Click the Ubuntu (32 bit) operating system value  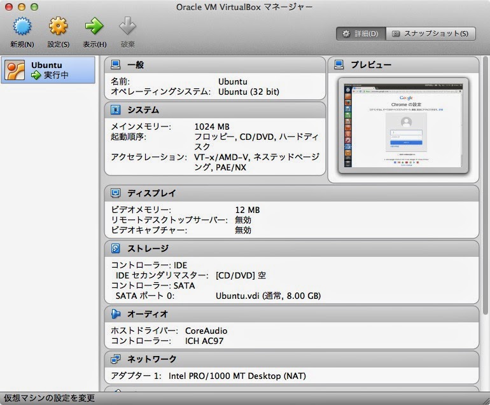point(249,92)
